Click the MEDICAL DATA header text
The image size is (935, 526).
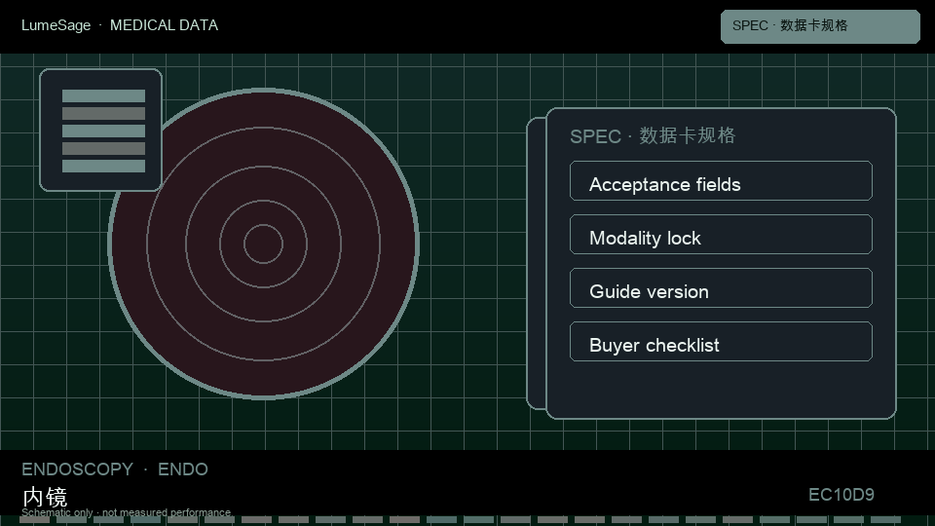[164, 25]
